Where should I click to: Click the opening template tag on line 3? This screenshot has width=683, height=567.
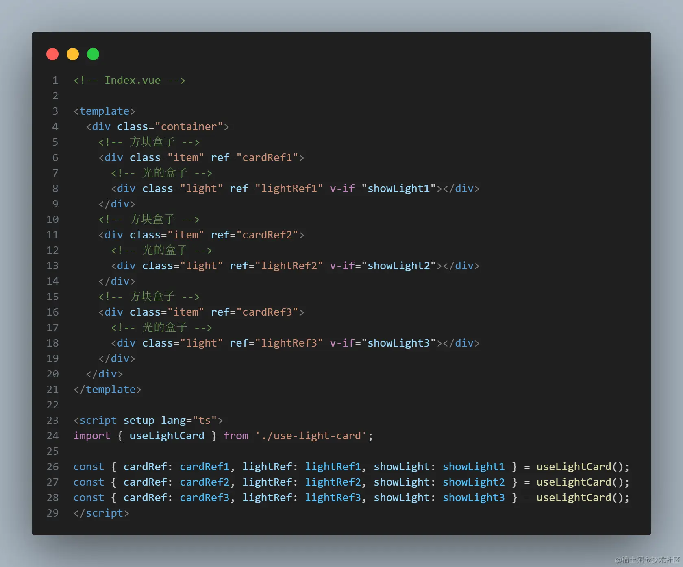tap(104, 111)
